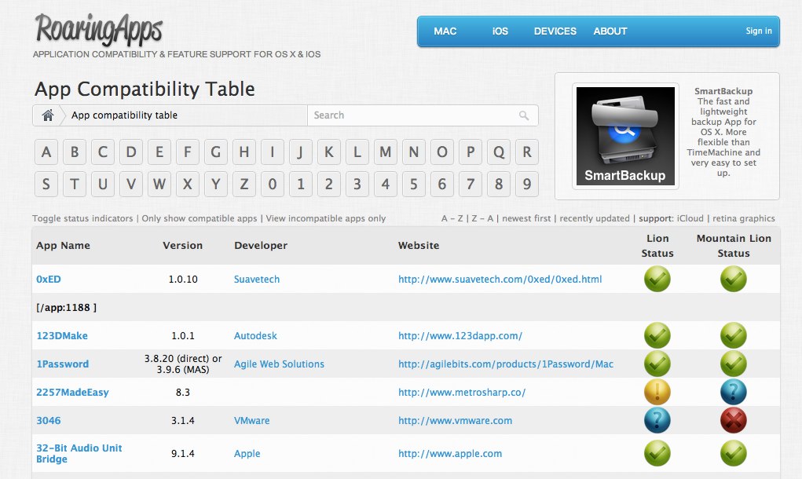Visit the suavetech.com 0xed website link
Viewport: 802px width, 479px height.
(500, 279)
